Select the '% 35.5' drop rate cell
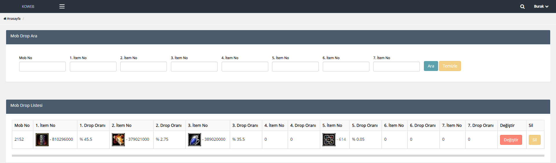The width and height of the screenshot is (556, 163). point(246,140)
